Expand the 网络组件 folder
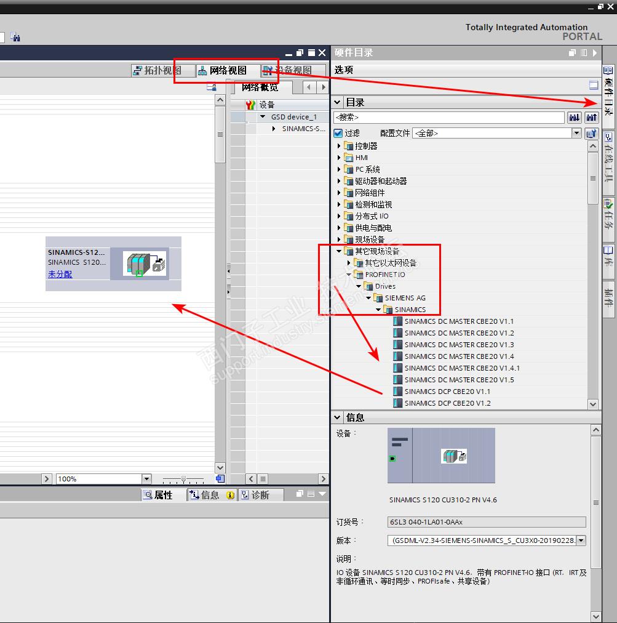Image resolution: width=617 pixels, height=623 pixels. [x=339, y=193]
